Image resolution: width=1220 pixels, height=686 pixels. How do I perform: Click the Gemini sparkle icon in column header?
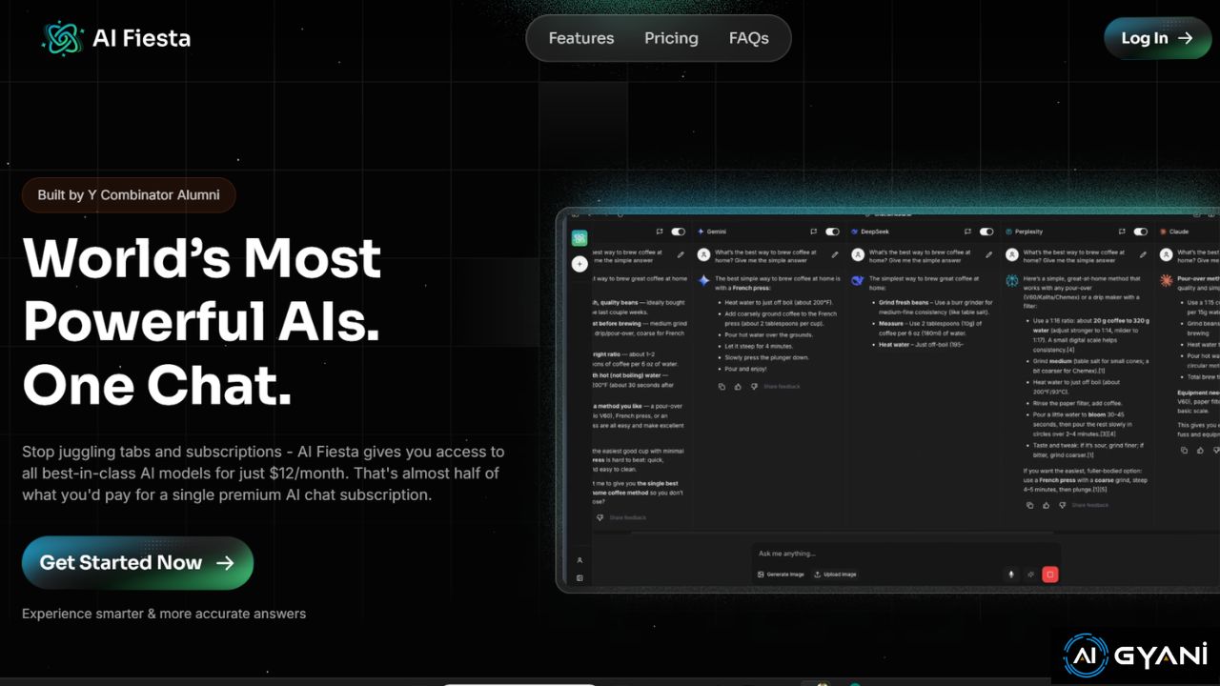click(701, 232)
